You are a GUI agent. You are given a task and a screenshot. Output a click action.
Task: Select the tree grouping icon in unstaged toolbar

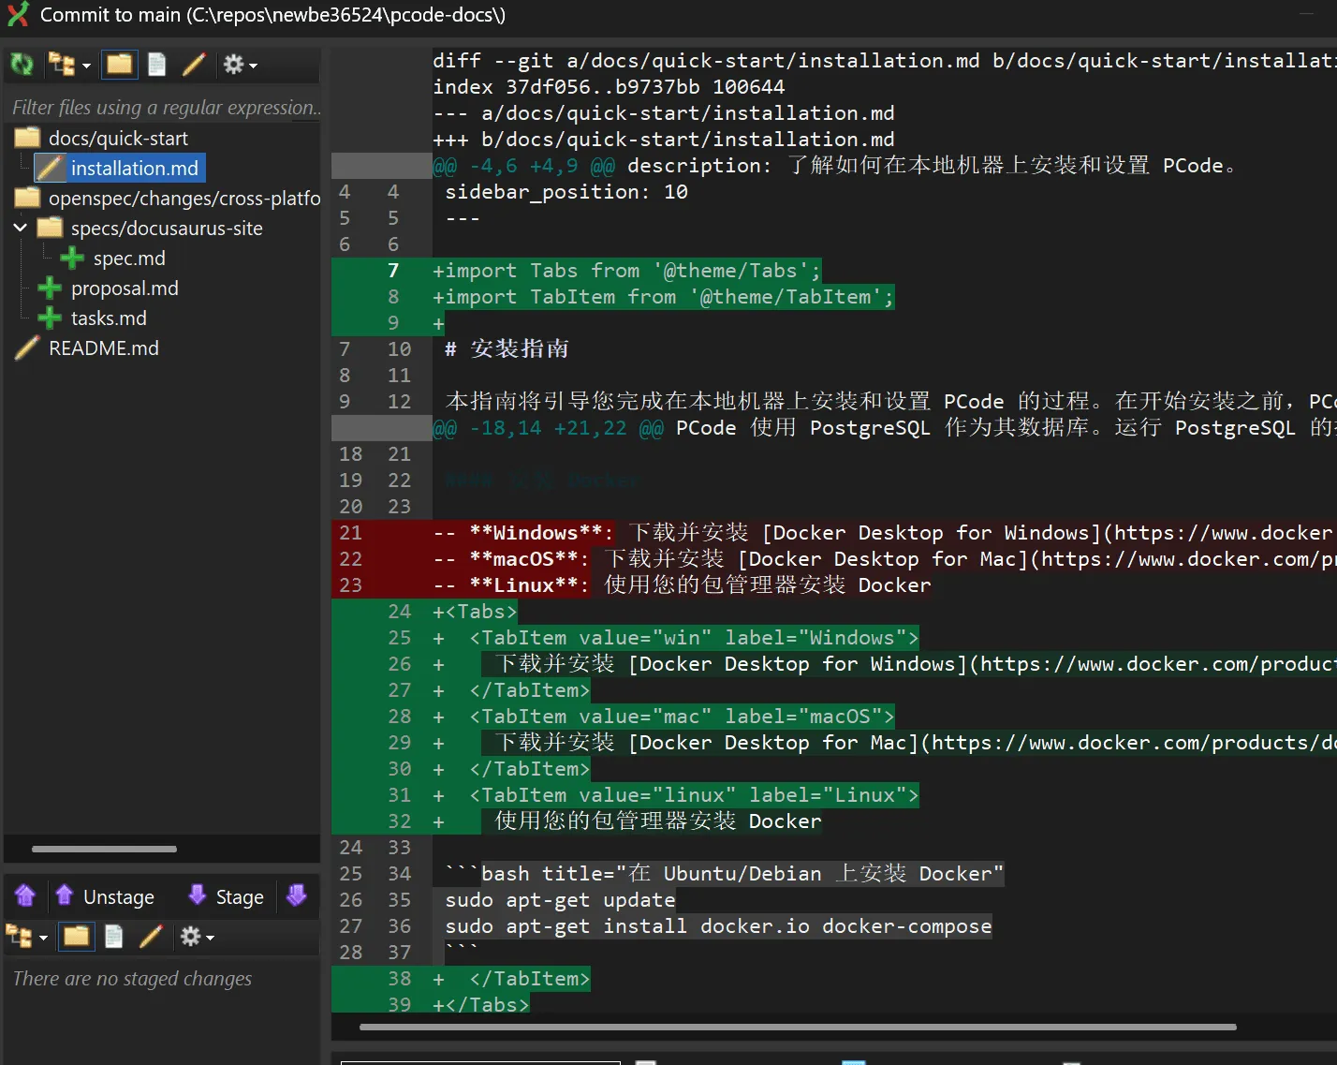(60, 64)
